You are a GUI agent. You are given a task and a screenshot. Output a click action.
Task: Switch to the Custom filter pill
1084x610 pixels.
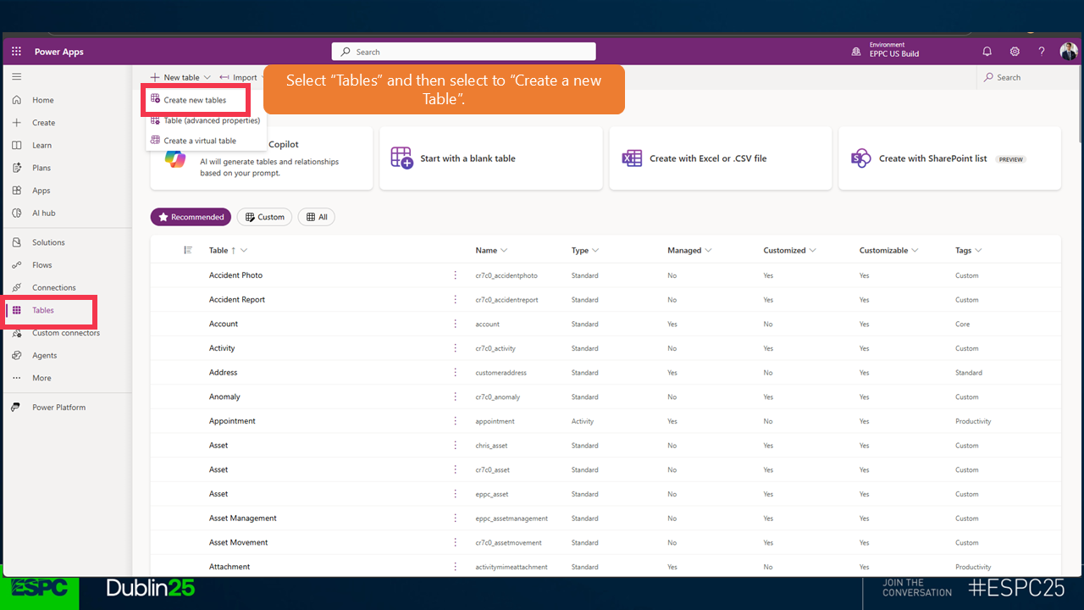(264, 217)
